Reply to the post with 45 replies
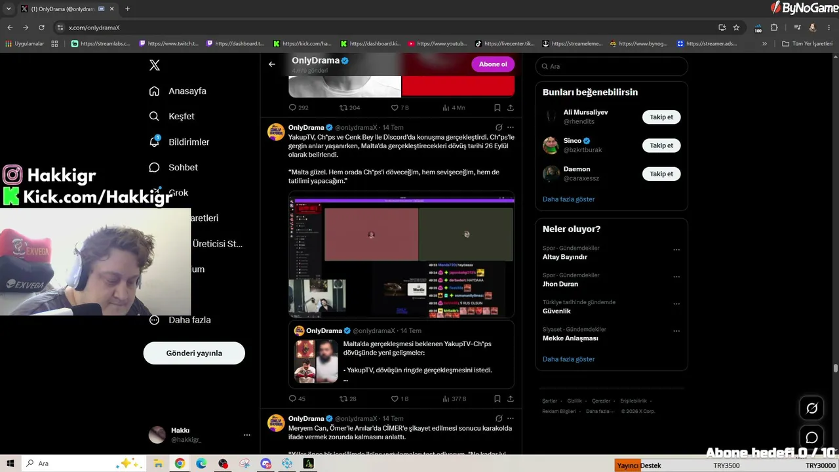 click(297, 399)
